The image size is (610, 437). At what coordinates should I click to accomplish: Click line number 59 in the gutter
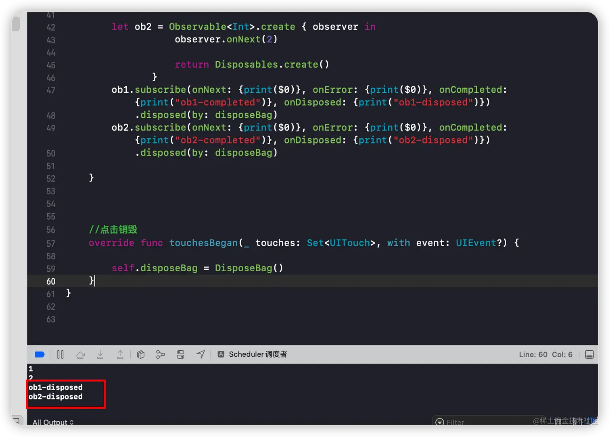click(x=51, y=269)
